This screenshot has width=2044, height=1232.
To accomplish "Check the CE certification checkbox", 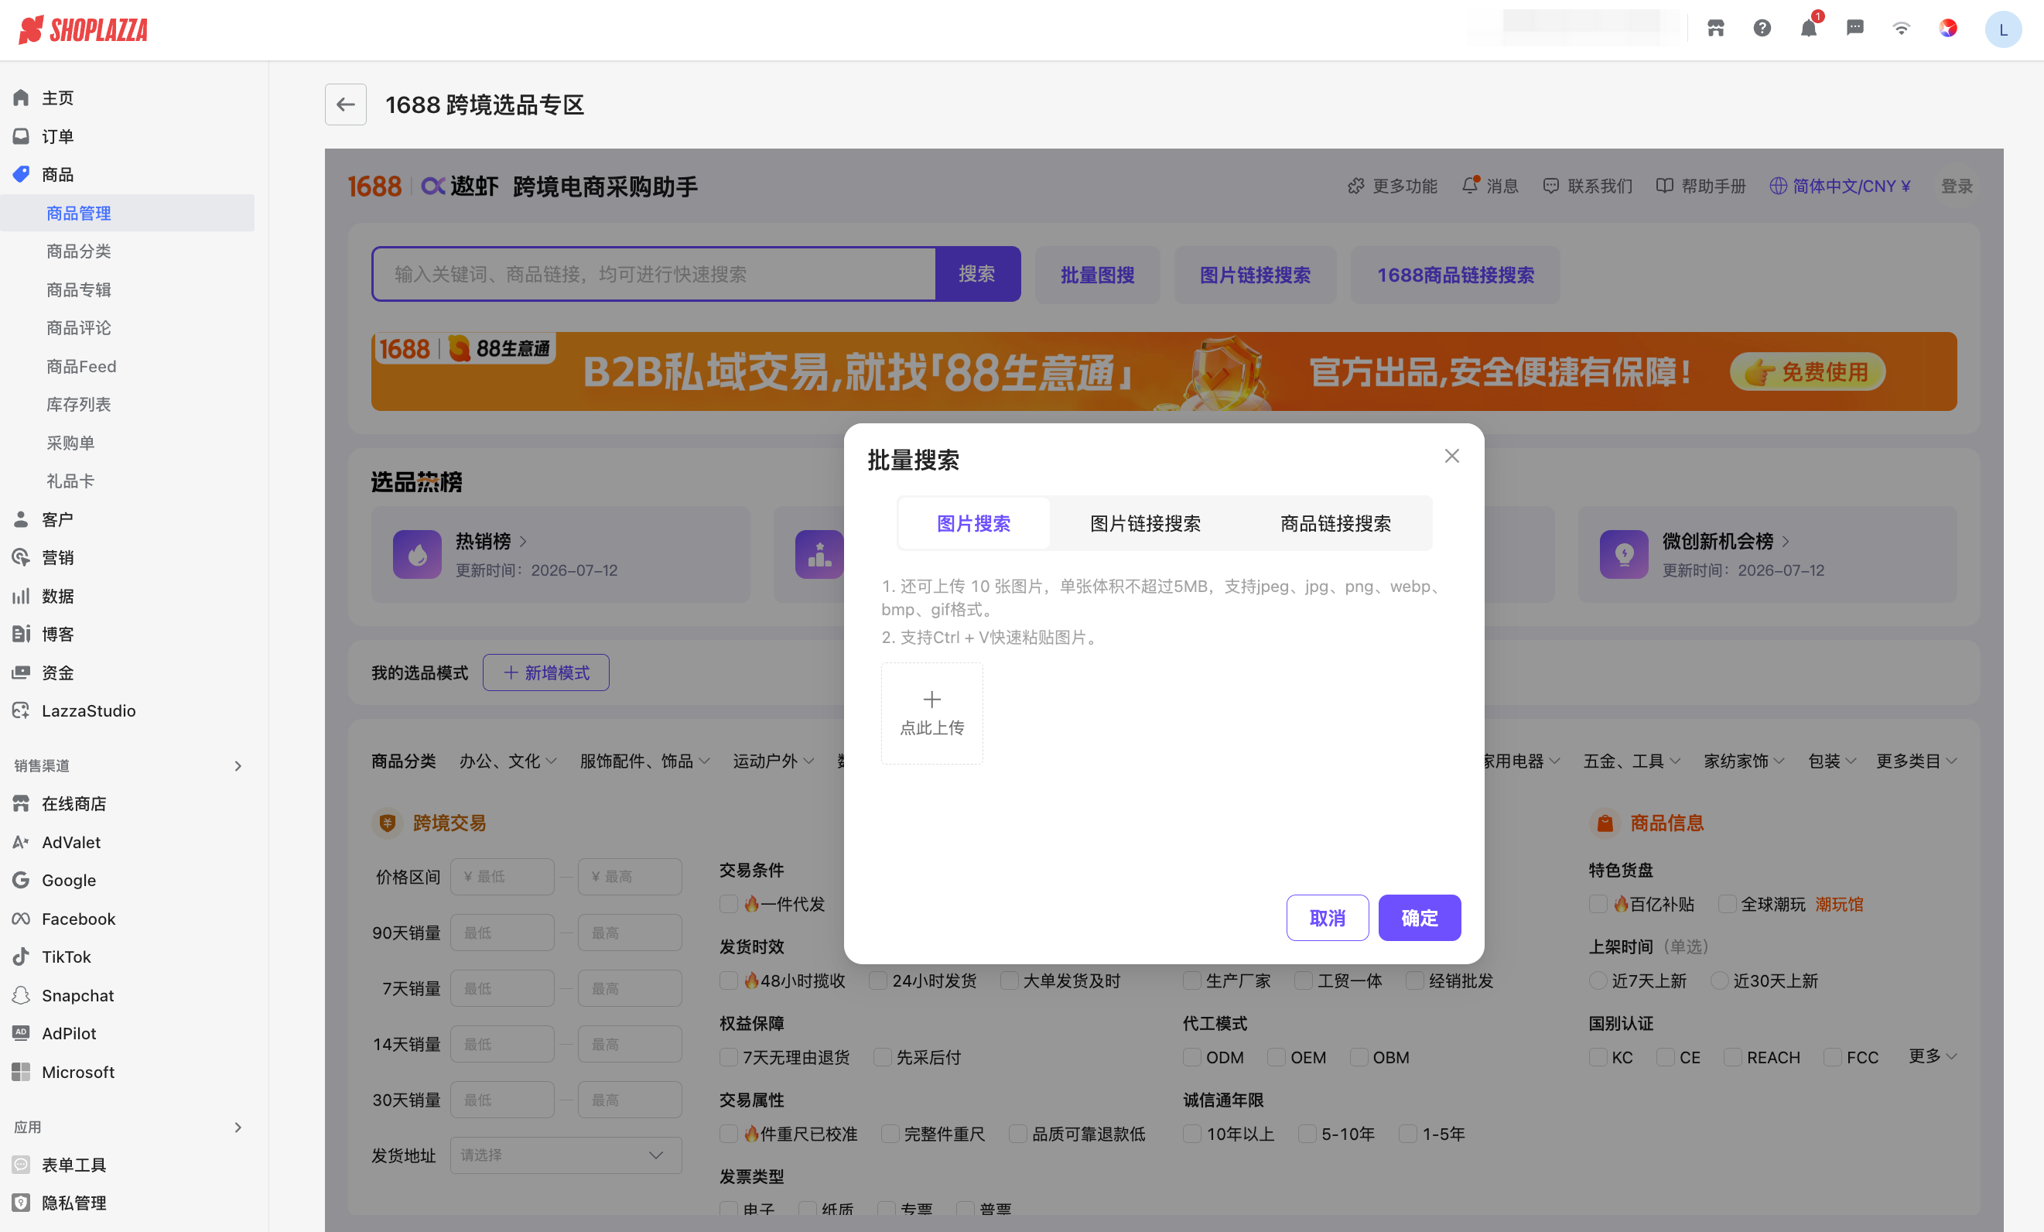I will (x=1665, y=1058).
